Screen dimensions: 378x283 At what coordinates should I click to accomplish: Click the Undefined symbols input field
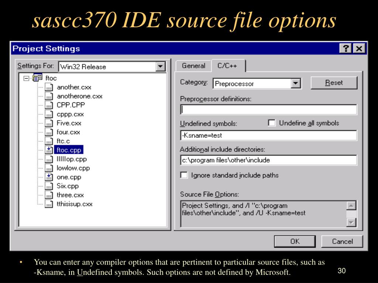pyautogui.click(x=268, y=136)
